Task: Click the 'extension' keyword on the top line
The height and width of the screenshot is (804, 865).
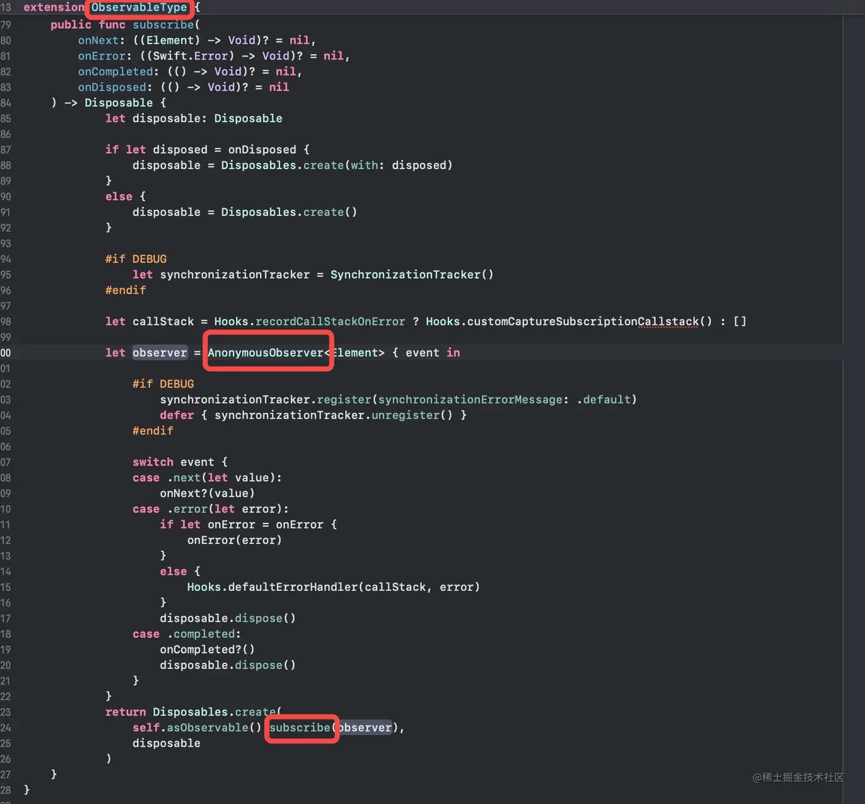Action: (x=54, y=7)
